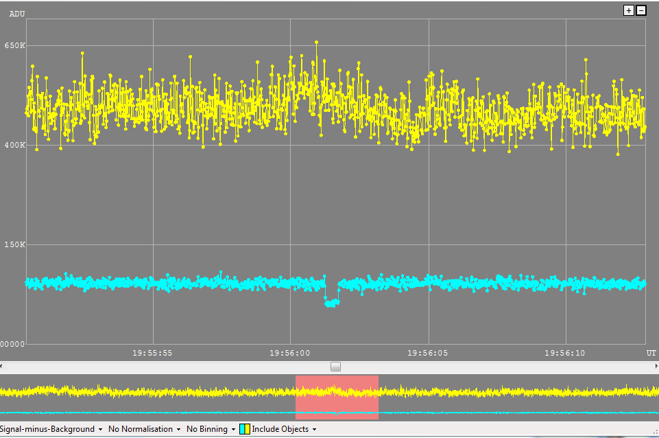Expand the No Normalisation dropdown
Image resolution: width=659 pixels, height=438 pixels.
[x=144, y=429]
